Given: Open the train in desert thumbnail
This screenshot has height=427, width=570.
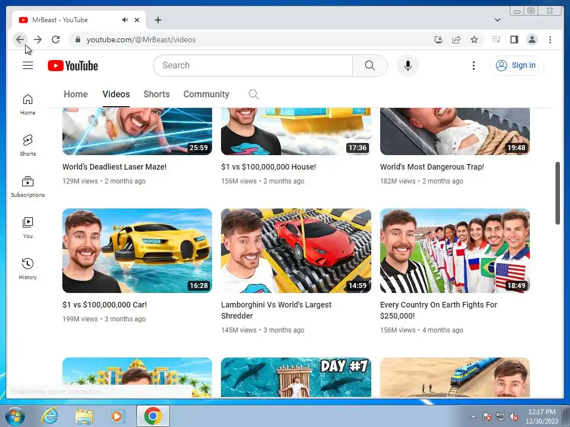Looking at the screenshot, I should point(455,378).
